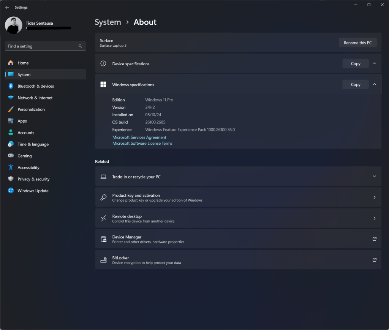Maximize the Settings window
Screen dimensions: 389x330
(369, 5)
